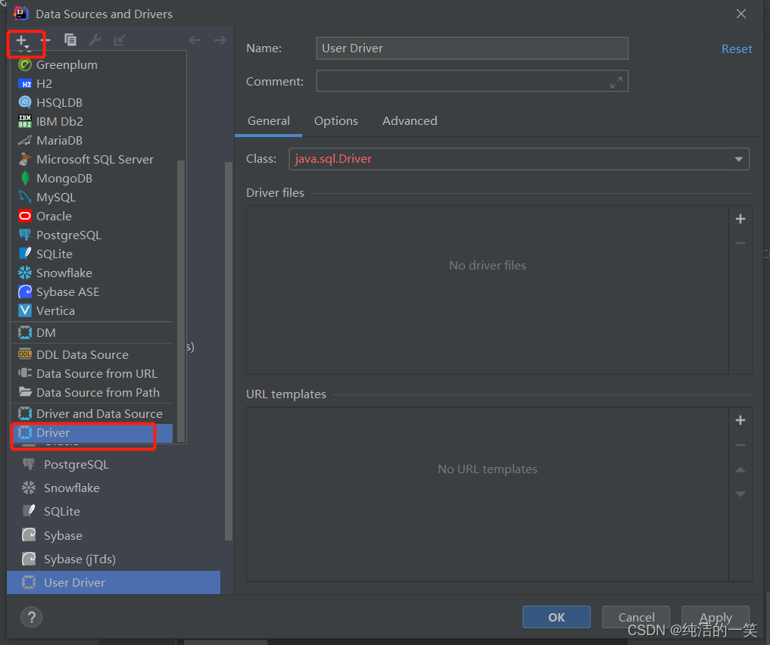Select Sybase (jTds) driver in list
The image size is (770, 645).
pos(114,559)
